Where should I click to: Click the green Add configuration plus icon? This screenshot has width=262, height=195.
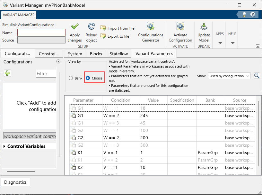(x=7, y=73)
